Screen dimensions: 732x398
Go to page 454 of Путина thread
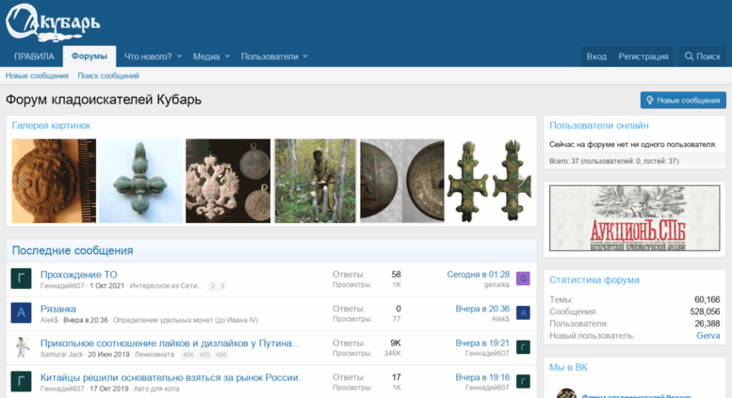point(187,355)
